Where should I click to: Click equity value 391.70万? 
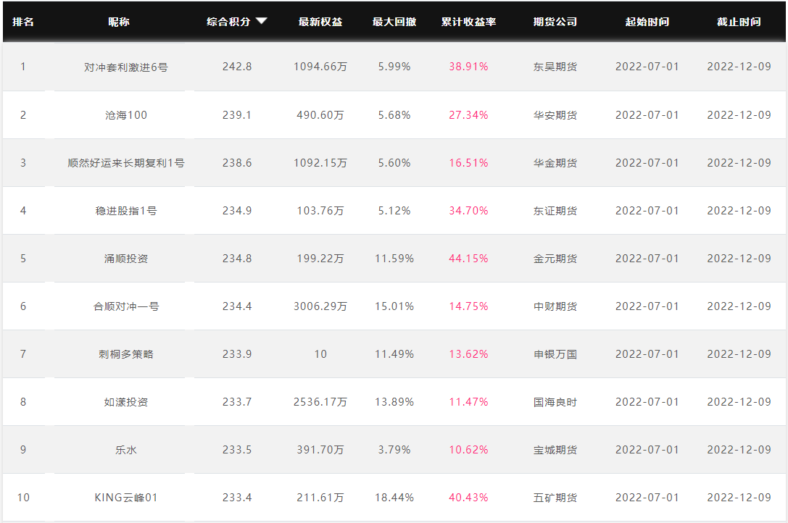320,450
